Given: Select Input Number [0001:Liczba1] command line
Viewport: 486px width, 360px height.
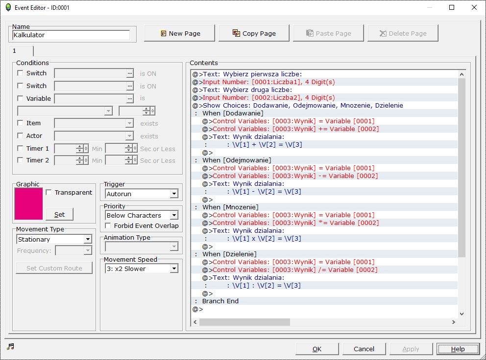Looking at the screenshot, I should (324, 82).
